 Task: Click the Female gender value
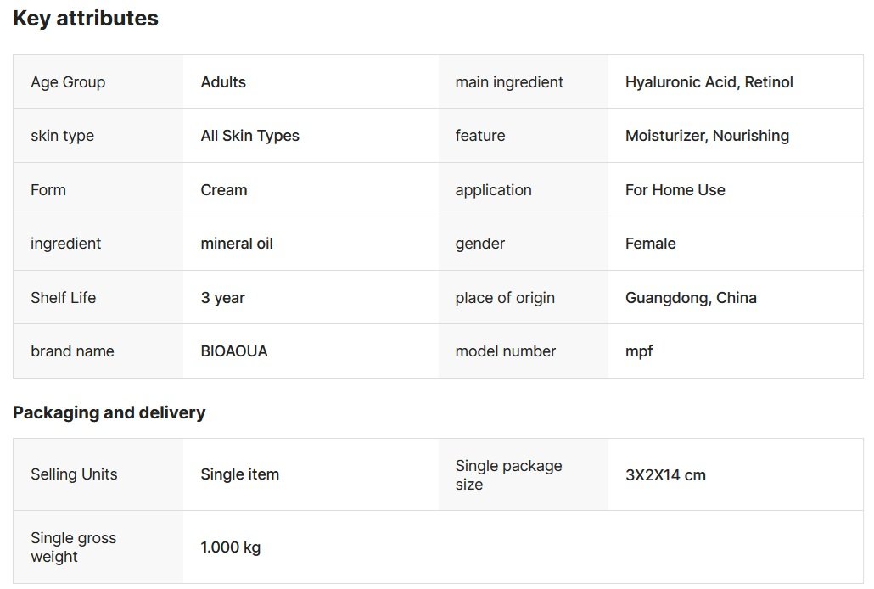pos(650,244)
